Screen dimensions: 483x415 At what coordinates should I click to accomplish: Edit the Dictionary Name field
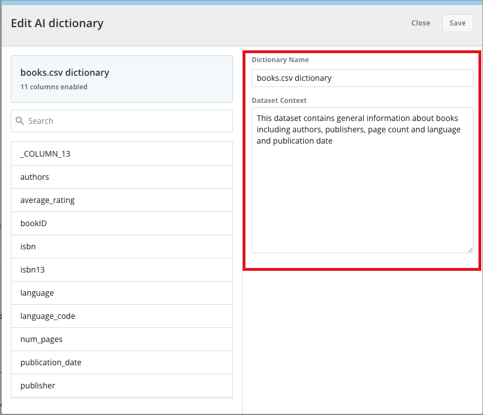[x=362, y=78]
